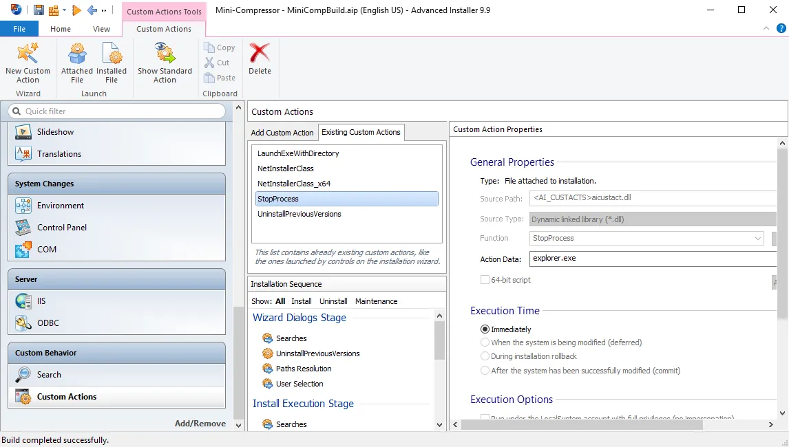Open the IIS server page
This screenshot has width=789, height=447.
coord(117,301)
